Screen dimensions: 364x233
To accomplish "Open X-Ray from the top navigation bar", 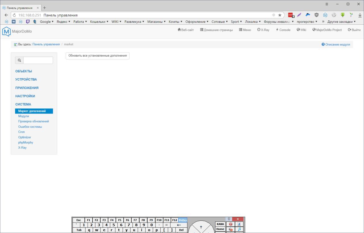I will (263, 30).
